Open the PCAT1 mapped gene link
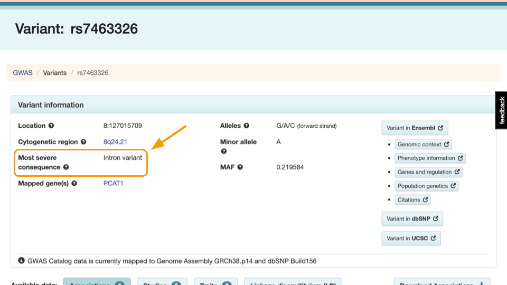This screenshot has width=507, height=285. tap(113, 183)
